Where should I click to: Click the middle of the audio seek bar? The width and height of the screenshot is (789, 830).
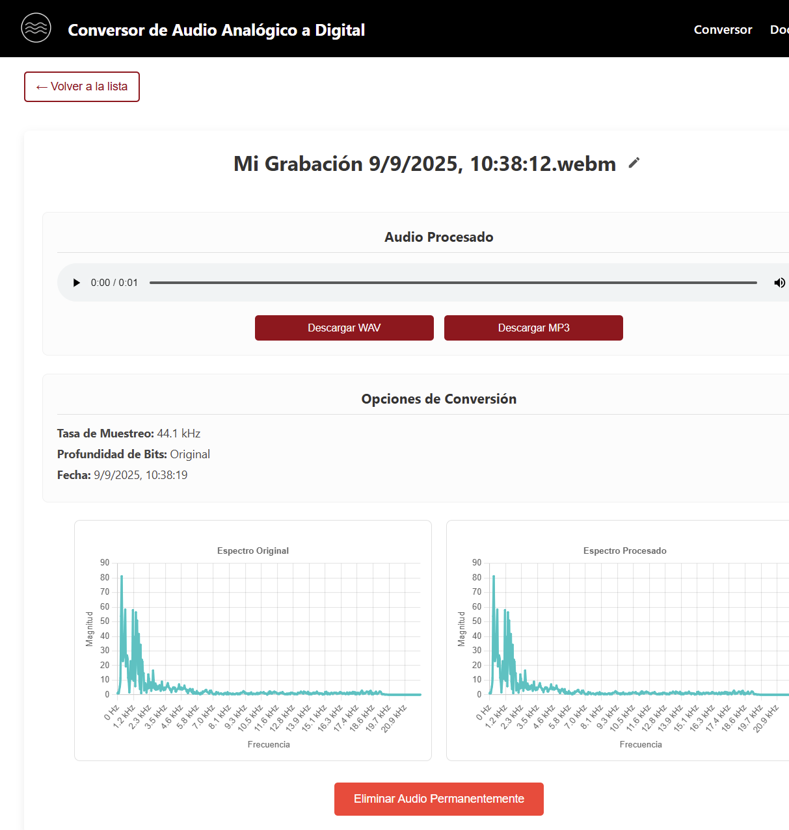453,283
